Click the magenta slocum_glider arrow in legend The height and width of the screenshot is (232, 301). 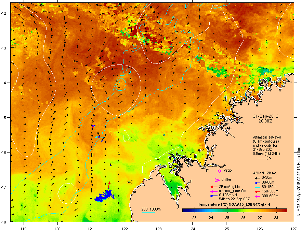(214, 191)
